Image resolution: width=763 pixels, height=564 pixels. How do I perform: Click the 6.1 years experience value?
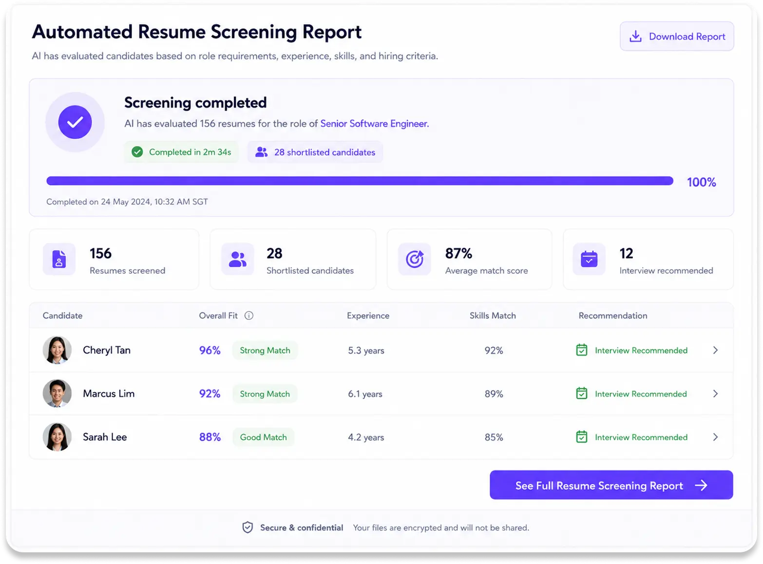pos(365,394)
